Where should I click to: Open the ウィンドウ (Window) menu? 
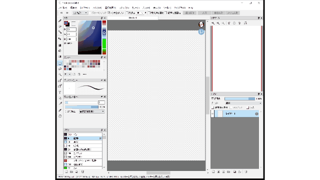pos(179,8)
